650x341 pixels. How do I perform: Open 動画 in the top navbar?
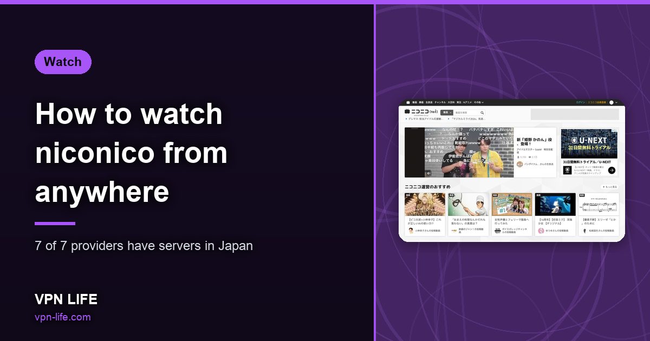click(414, 102)
